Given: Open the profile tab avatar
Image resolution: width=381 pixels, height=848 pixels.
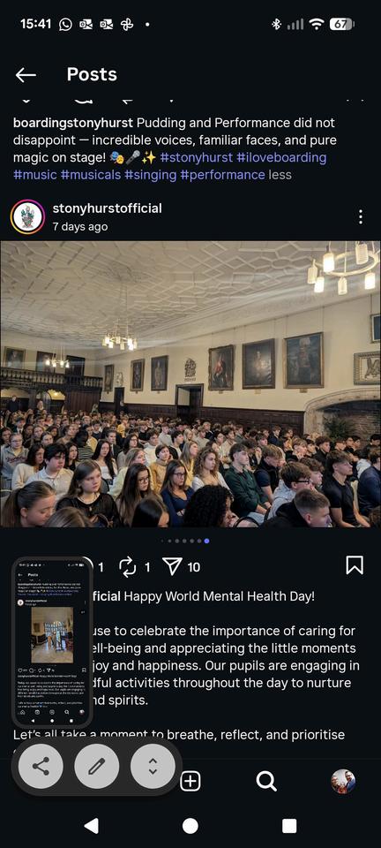Looking at the screenshot, I should point(343,782).
